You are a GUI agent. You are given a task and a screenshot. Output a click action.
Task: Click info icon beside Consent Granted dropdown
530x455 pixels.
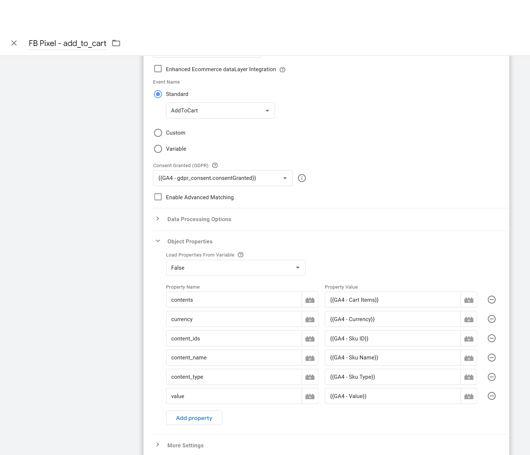(x=302, y=178)
